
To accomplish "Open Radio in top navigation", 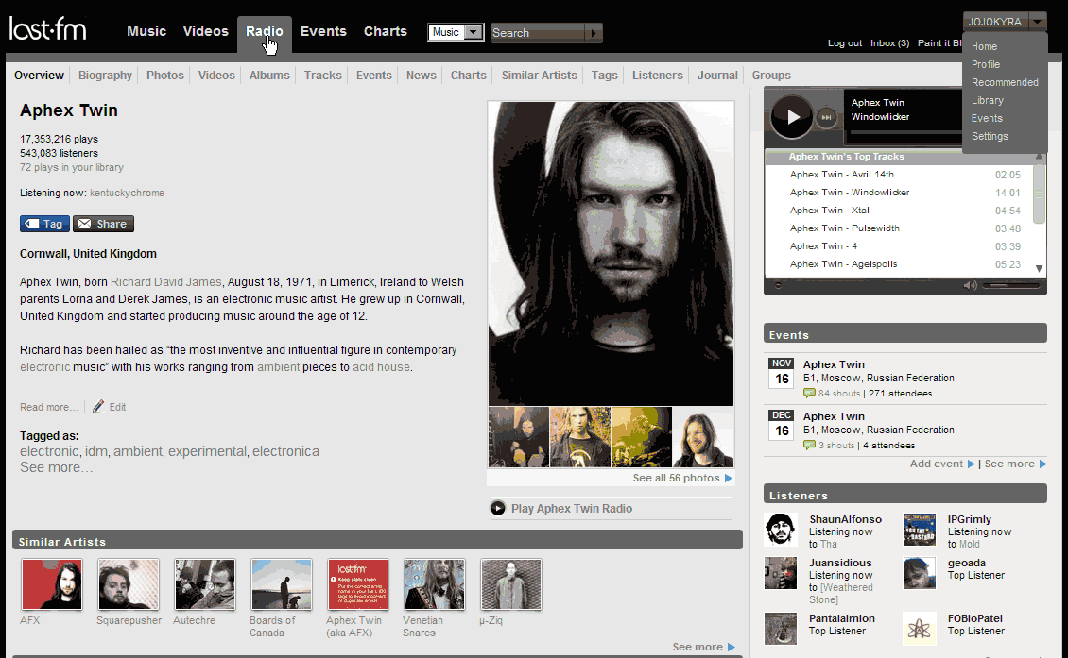I will (265, 31).
